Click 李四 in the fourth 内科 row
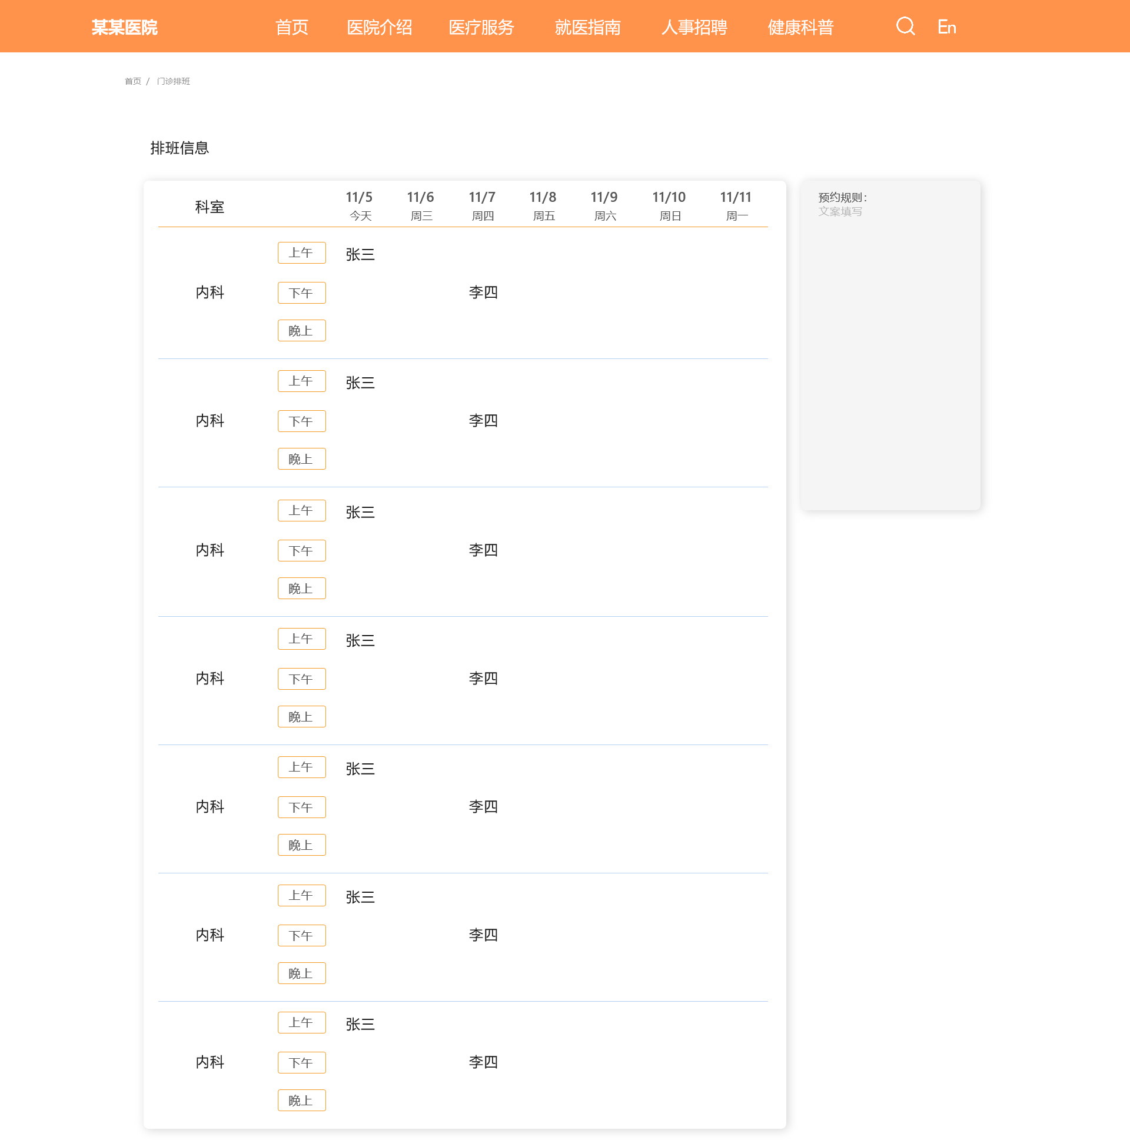Image resolution: width=1130 pixels, height=1140 pixels. (483, 679)
